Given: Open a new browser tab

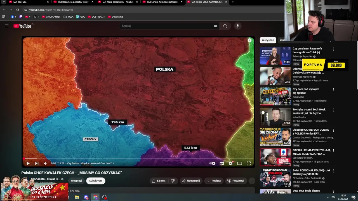Looking at the screenshot, I should click(233, 2).
